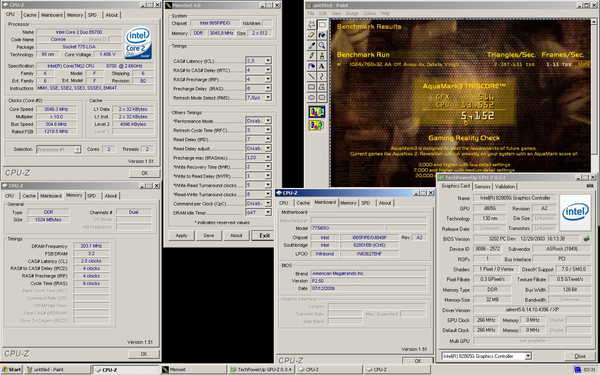Select the Free-Form Select tool in Paint
Screen dimensions: 600x375
pyautogui.click(x=312, y=25)
